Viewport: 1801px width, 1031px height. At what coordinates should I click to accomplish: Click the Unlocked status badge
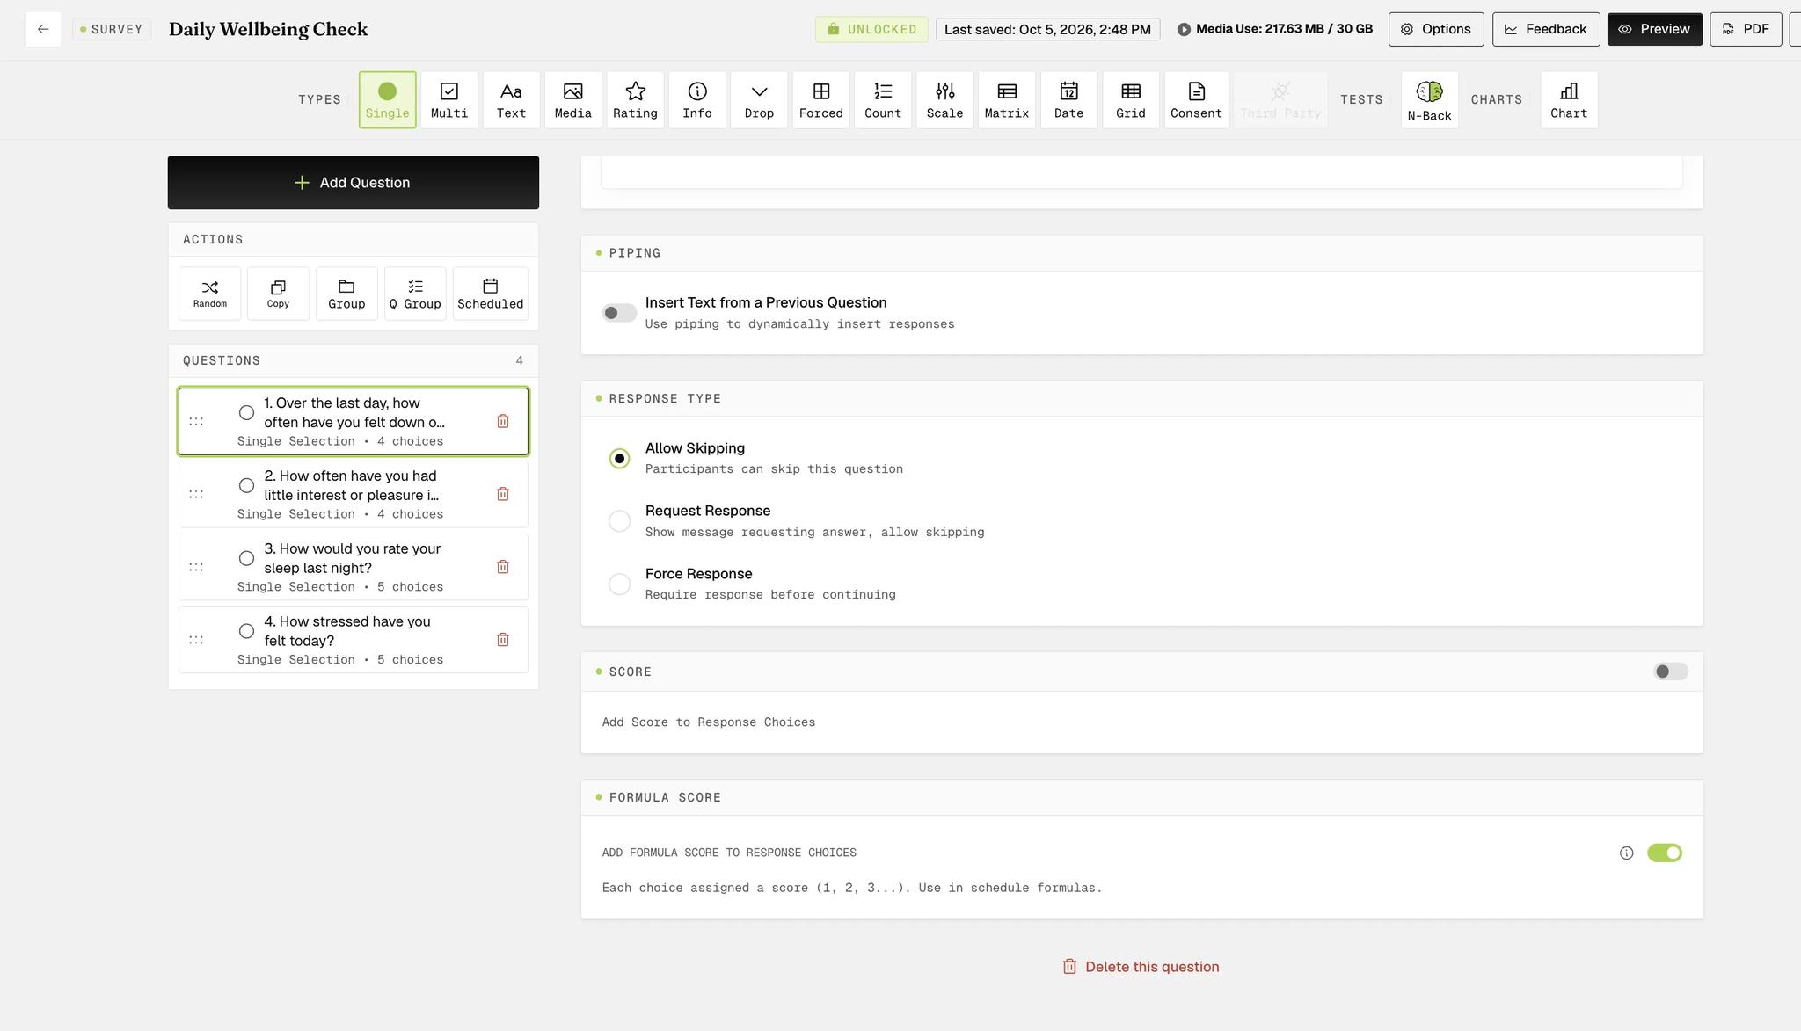(871, 29)
